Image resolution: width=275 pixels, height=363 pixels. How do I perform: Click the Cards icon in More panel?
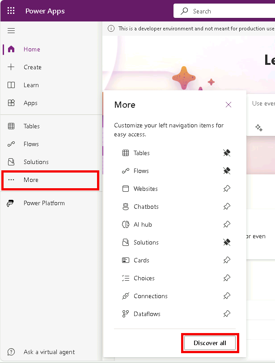point(126,260)
